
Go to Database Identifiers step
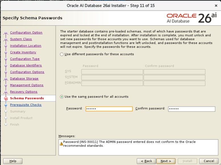(x=26, y=65)
